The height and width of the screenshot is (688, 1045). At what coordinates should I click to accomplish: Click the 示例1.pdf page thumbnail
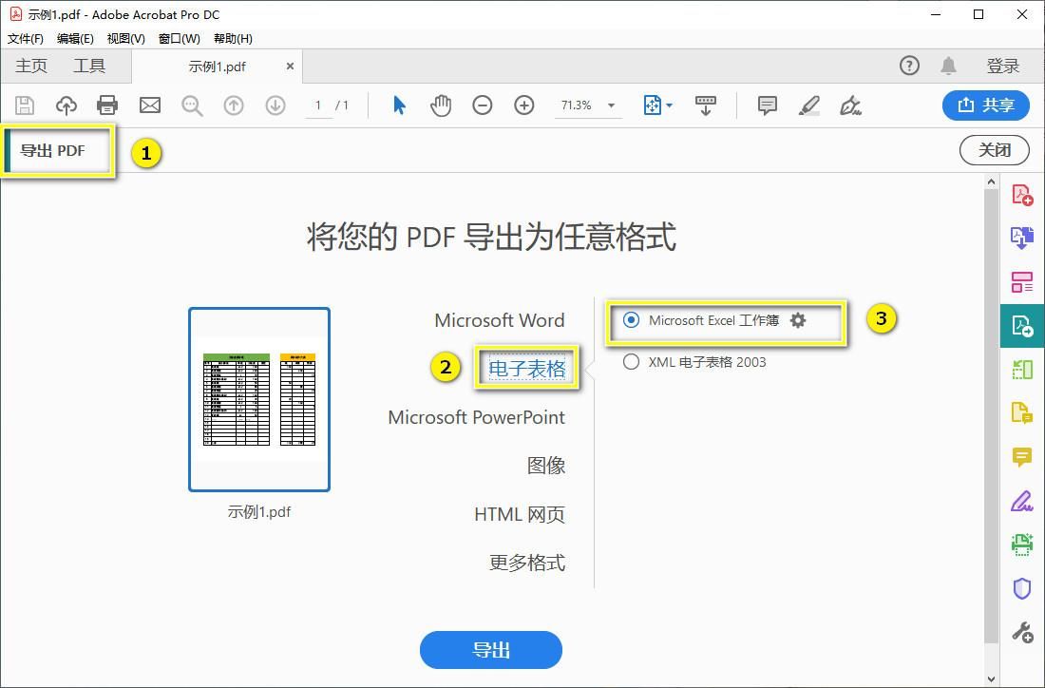pyautogui.click(x=259, y=399)
